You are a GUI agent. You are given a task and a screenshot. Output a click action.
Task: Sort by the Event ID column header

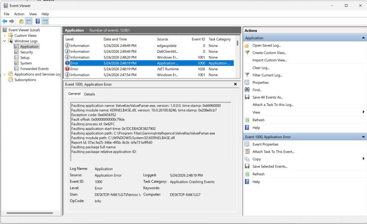[x=198, y=39]
